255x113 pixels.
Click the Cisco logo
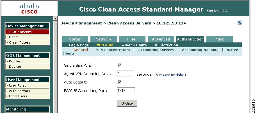tap(29, 8)
